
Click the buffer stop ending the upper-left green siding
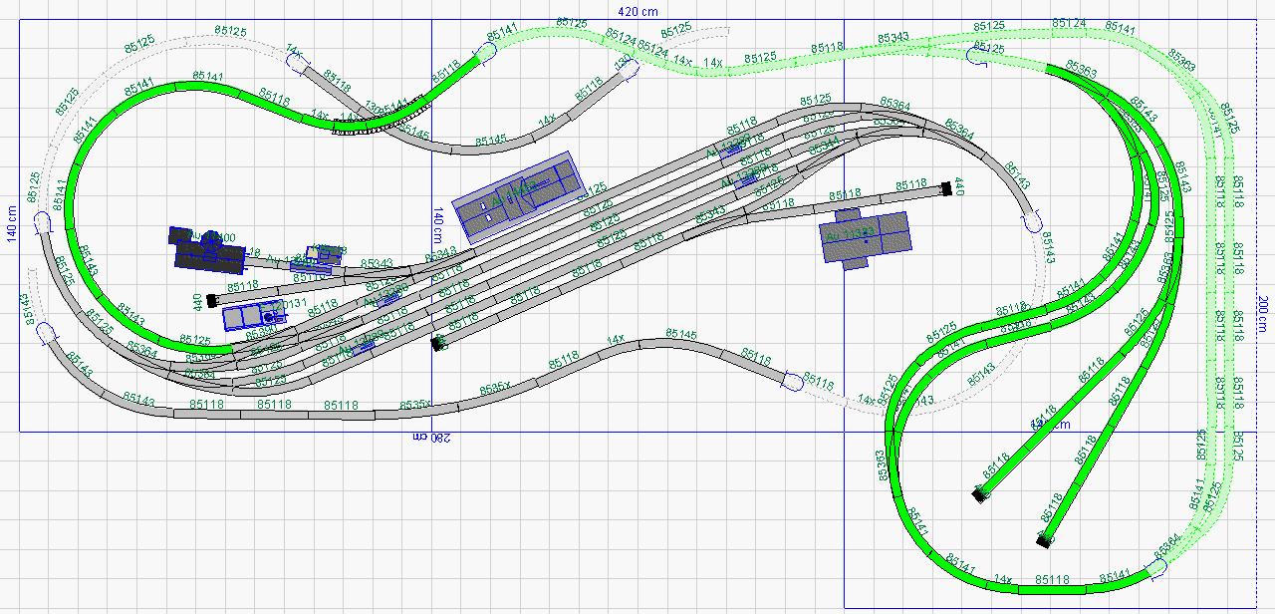pos(980,493)
